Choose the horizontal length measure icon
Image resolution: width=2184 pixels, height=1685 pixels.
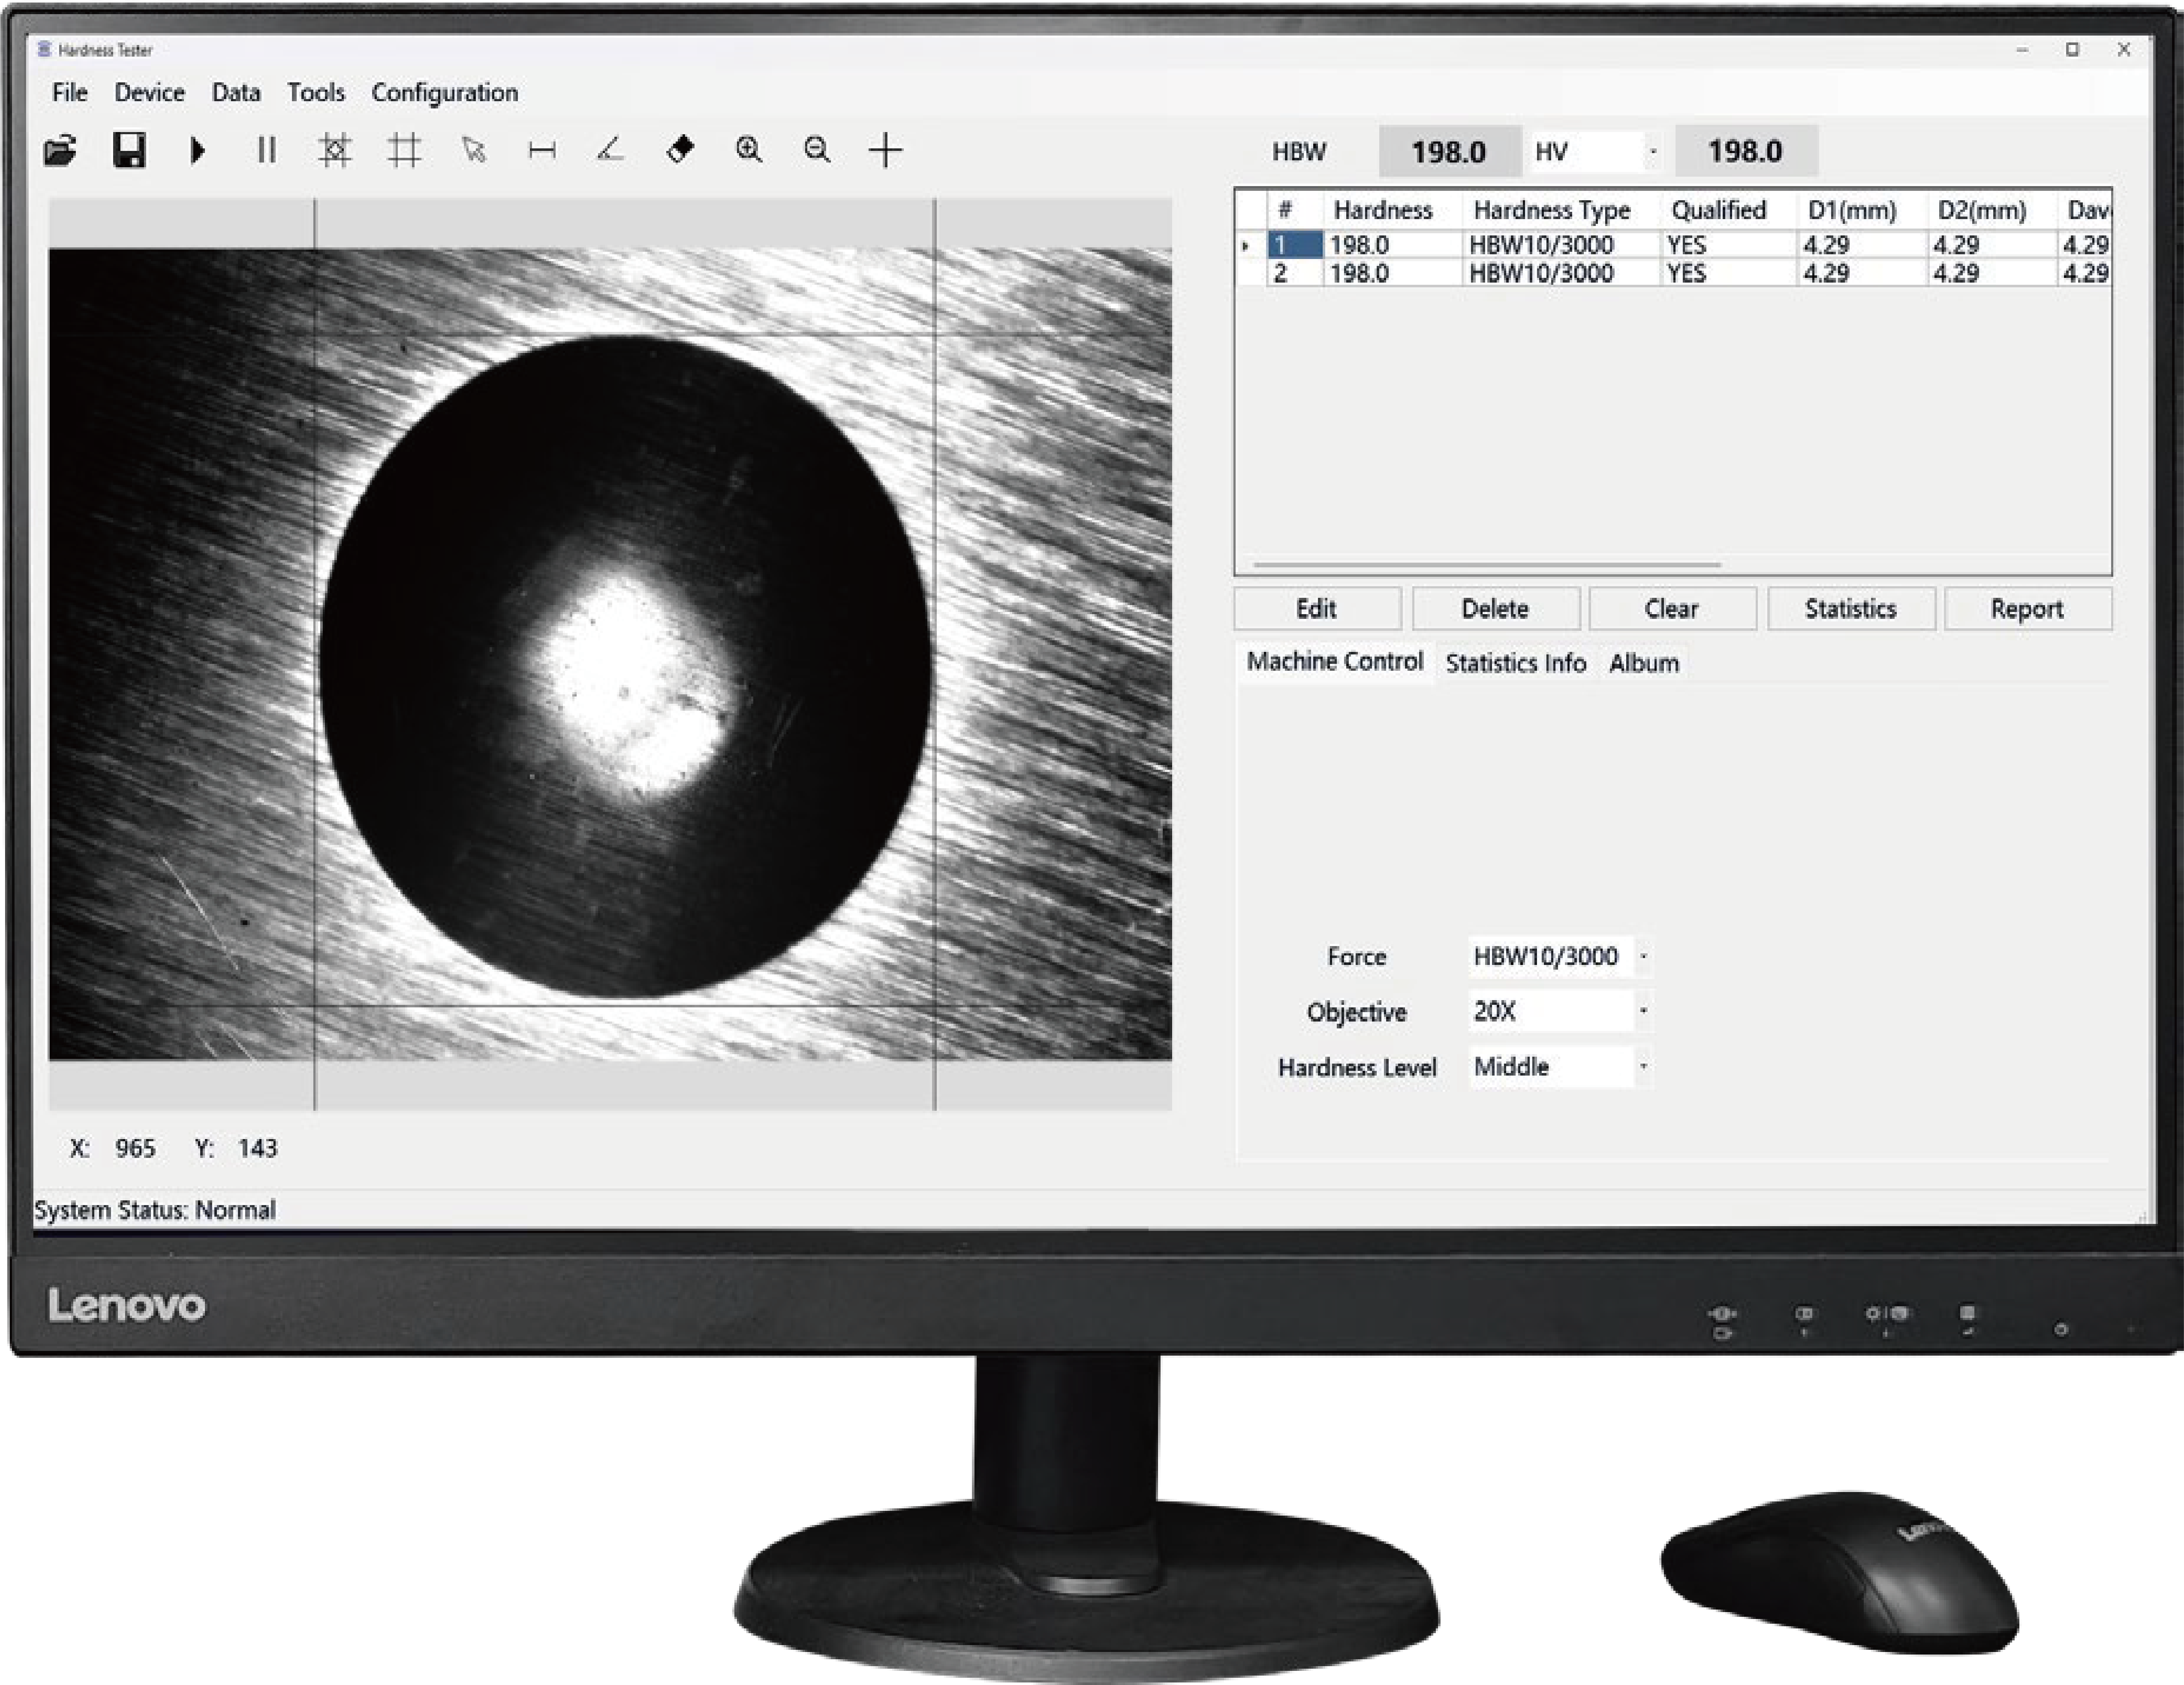coord(542,151)
